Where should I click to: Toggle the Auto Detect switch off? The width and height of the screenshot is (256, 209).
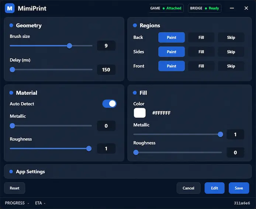tap(109, 104)
